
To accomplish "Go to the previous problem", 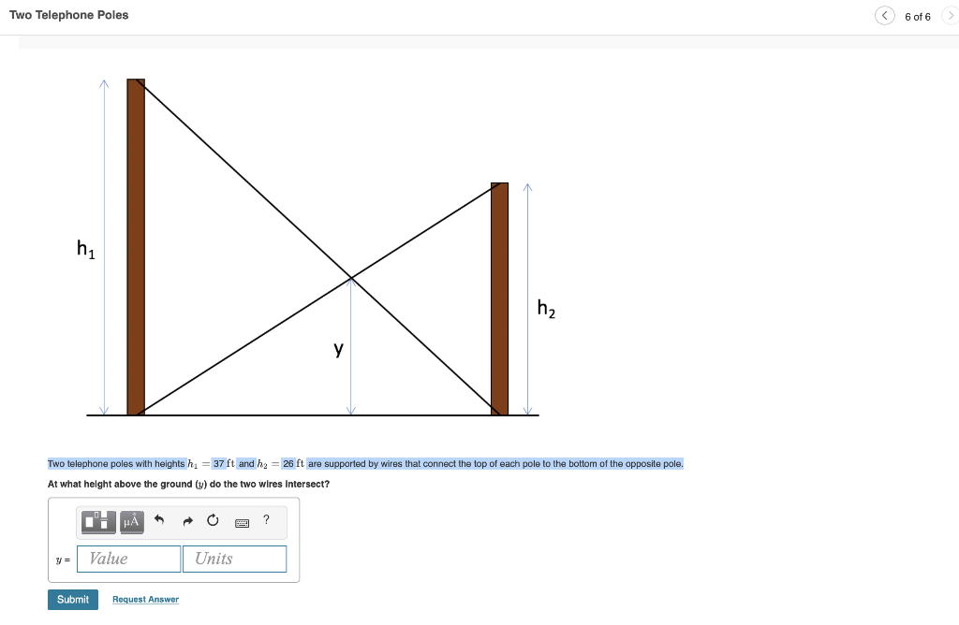I will pos(884,16).
